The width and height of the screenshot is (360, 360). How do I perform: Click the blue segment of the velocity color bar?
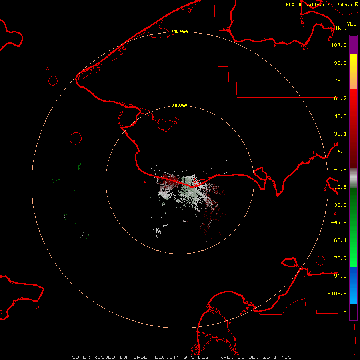coord(353,285)
